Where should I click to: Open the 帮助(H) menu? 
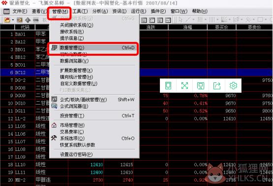point(200,11)
